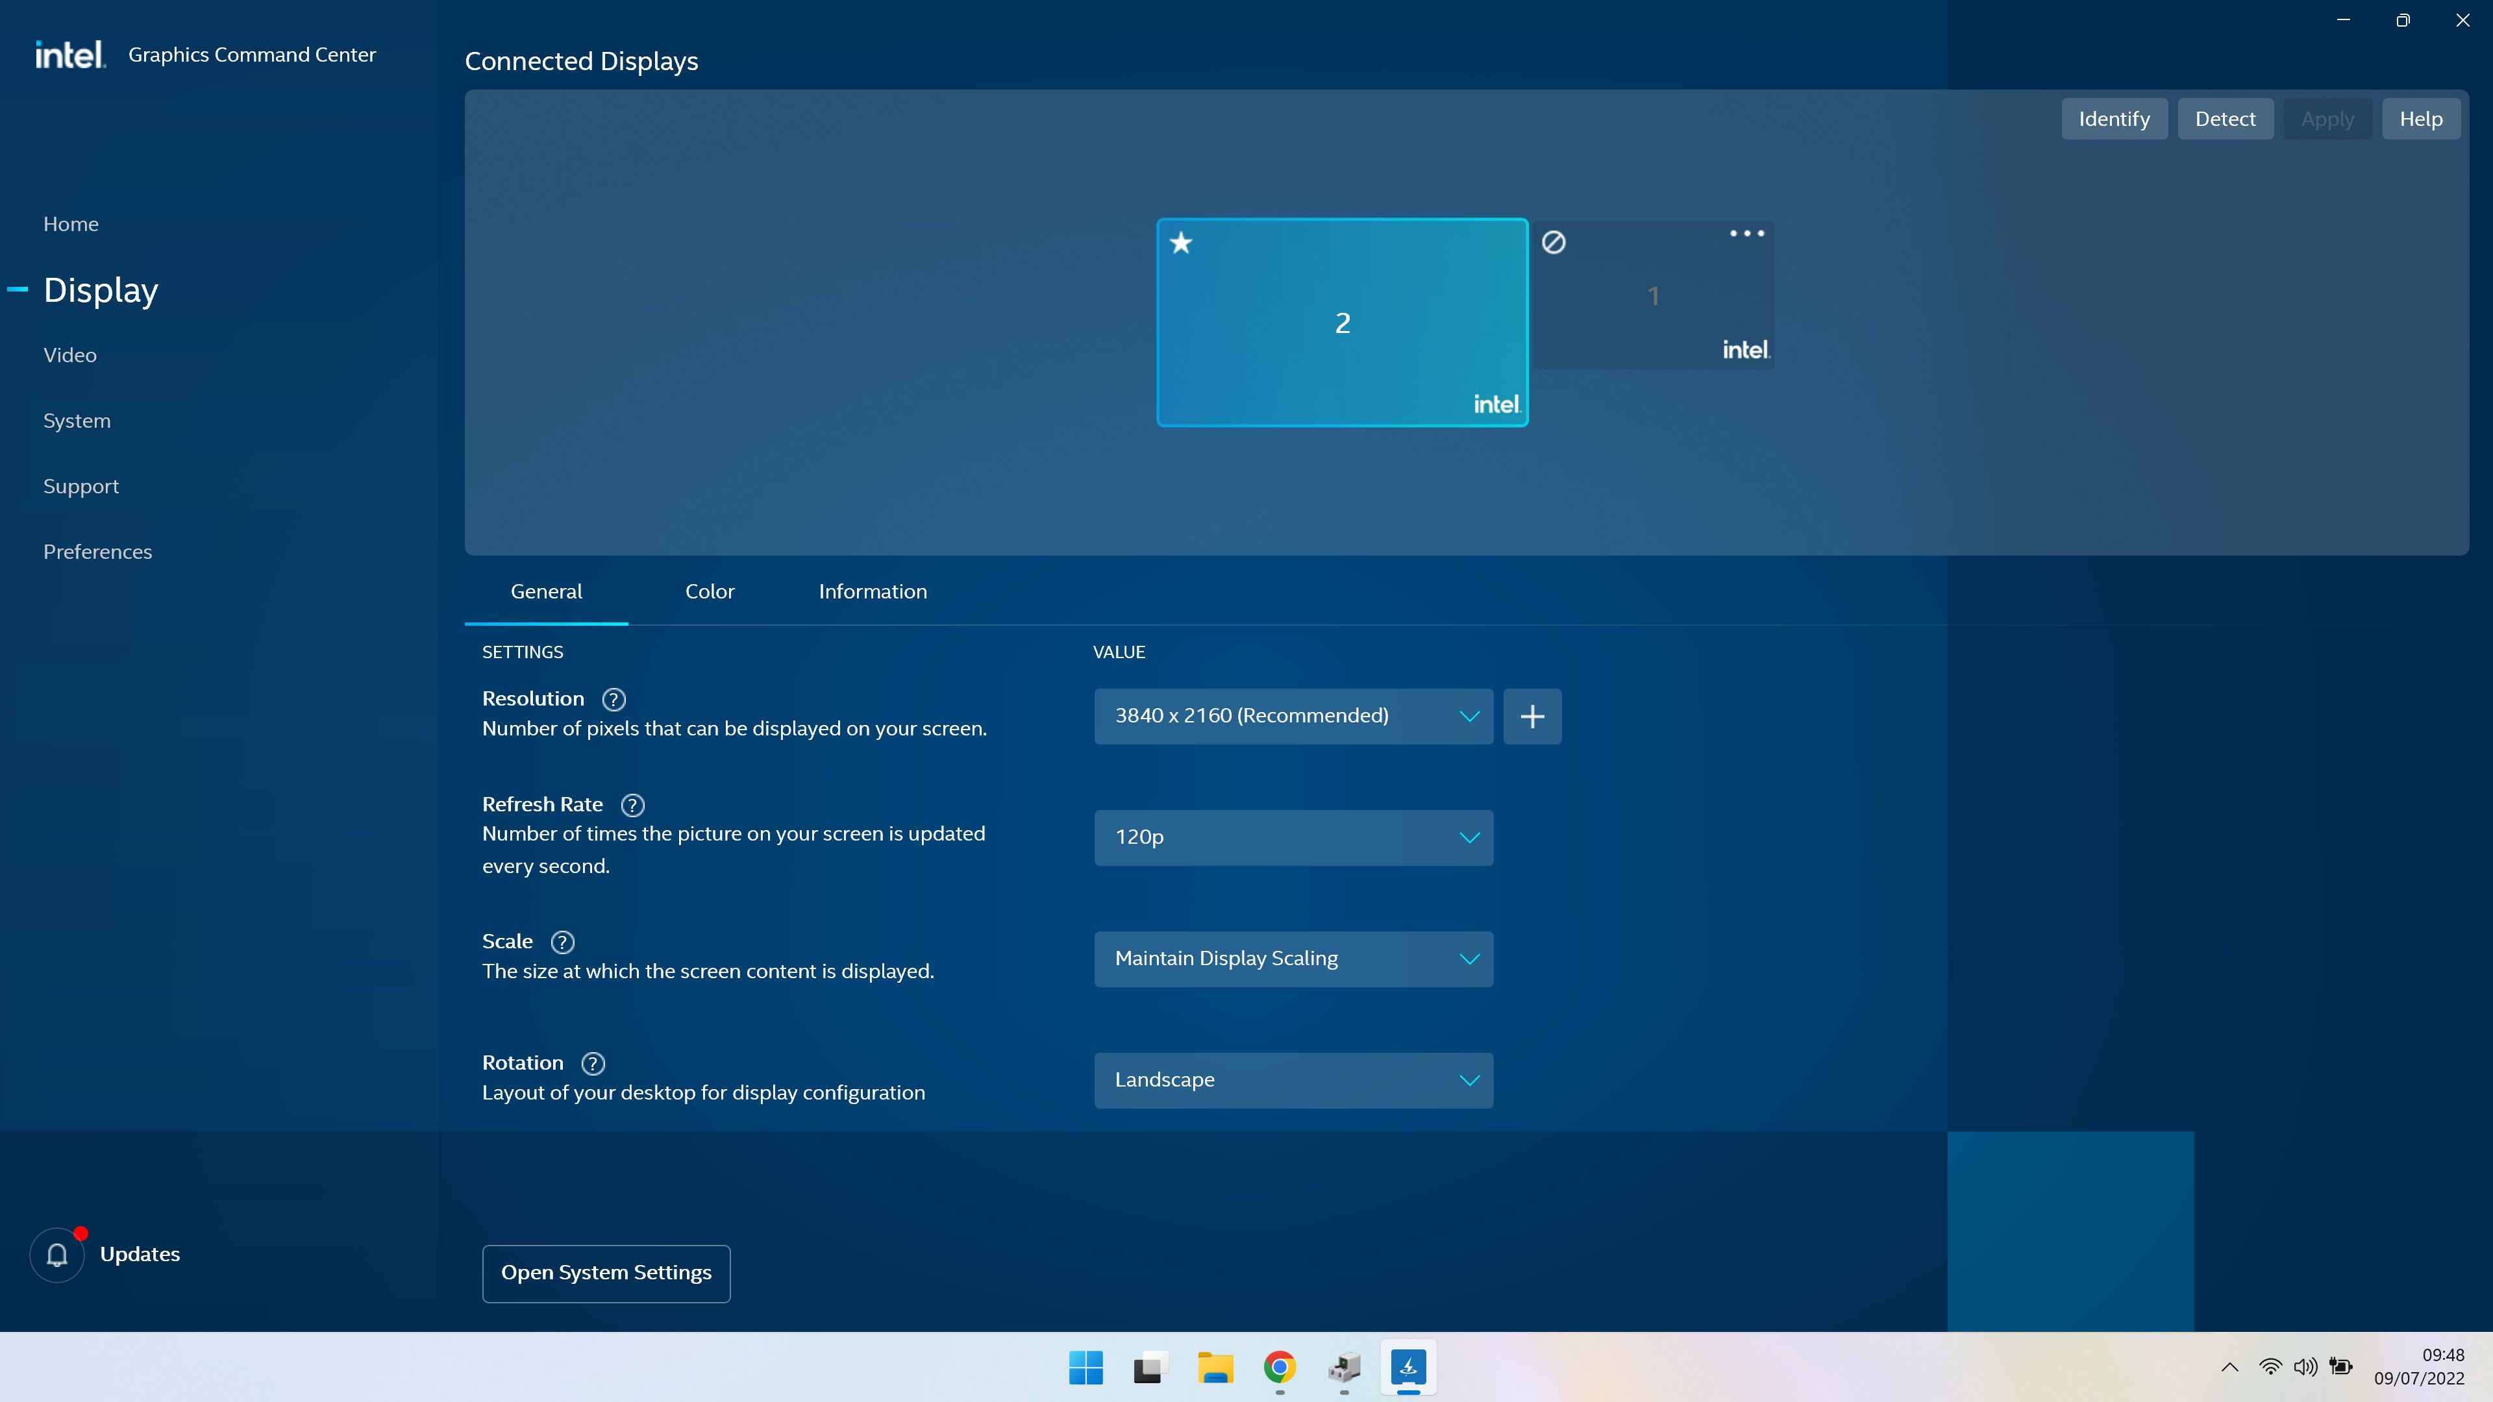Screen dimensions: 2493x1402
Task: Click the Resolution help question mark icon
Action: [614, 698]
